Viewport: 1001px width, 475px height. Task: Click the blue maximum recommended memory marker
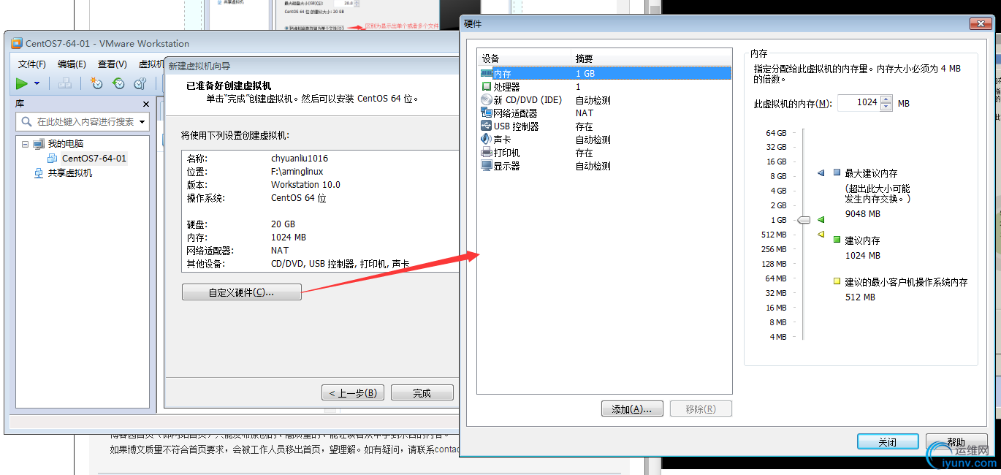click(821, 173)
